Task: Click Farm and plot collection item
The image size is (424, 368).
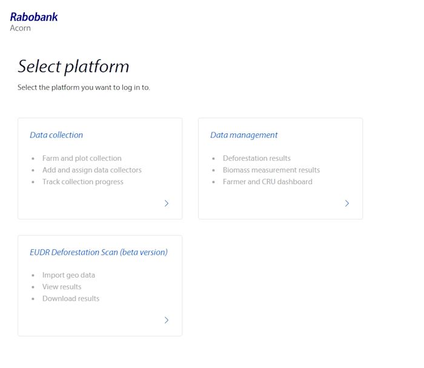Action: 82,158
